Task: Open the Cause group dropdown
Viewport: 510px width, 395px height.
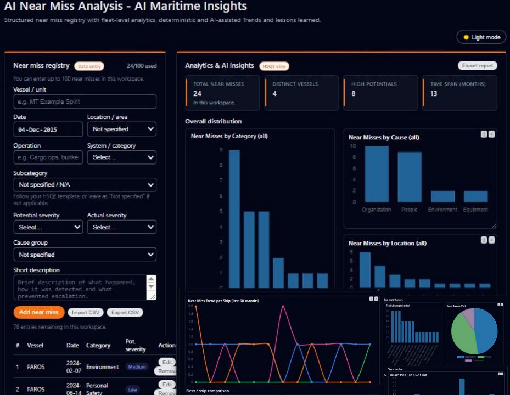Action: click(85, 254)
